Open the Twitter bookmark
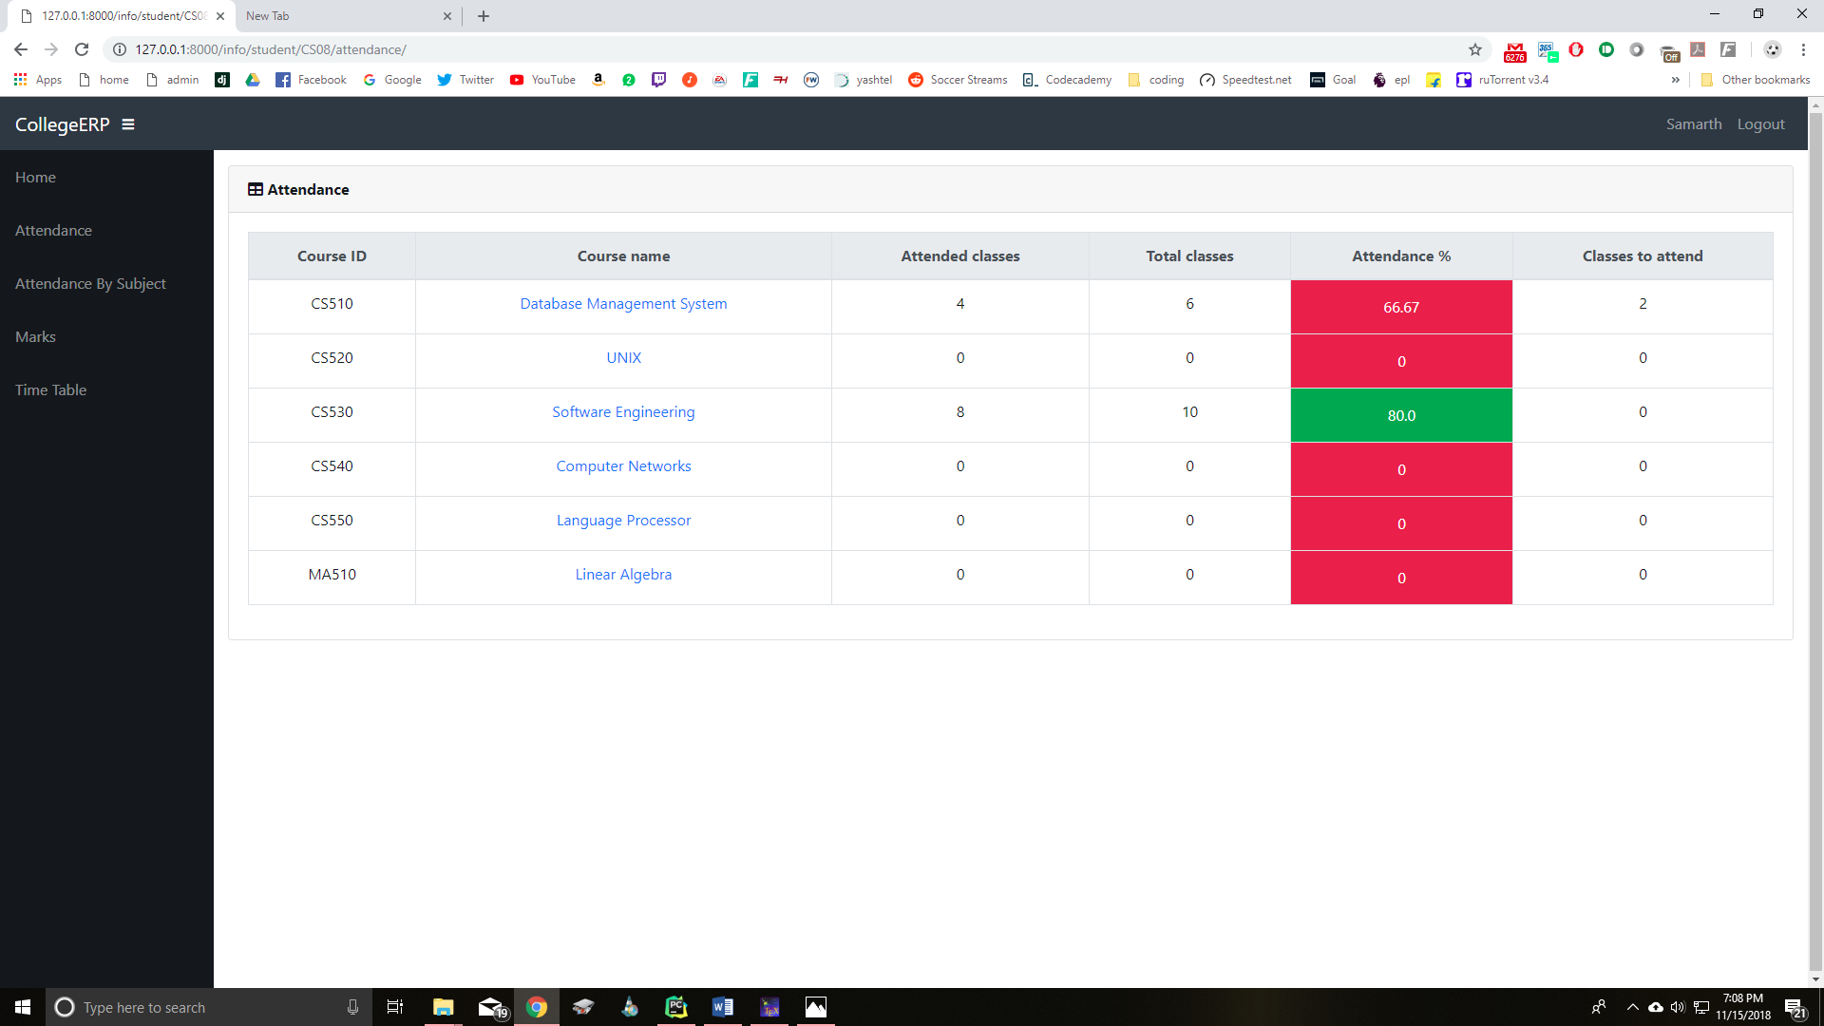This screenshot has width=1824, height=1026. pyautogui.click(x=465, y=80)
